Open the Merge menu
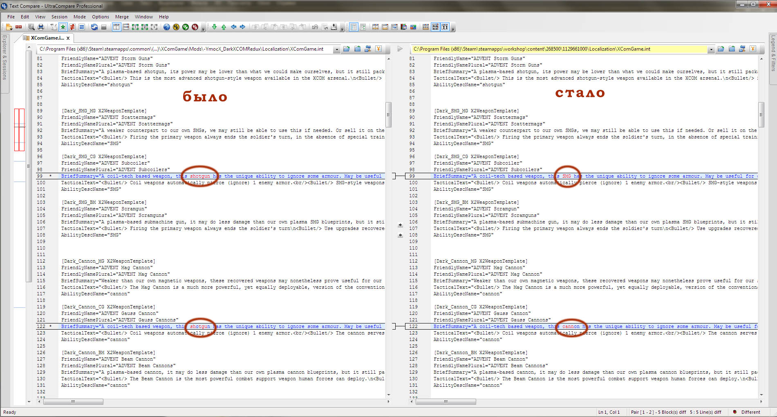Image resolution: width=777 pixels, height=417 pixels. coord(122,17)
